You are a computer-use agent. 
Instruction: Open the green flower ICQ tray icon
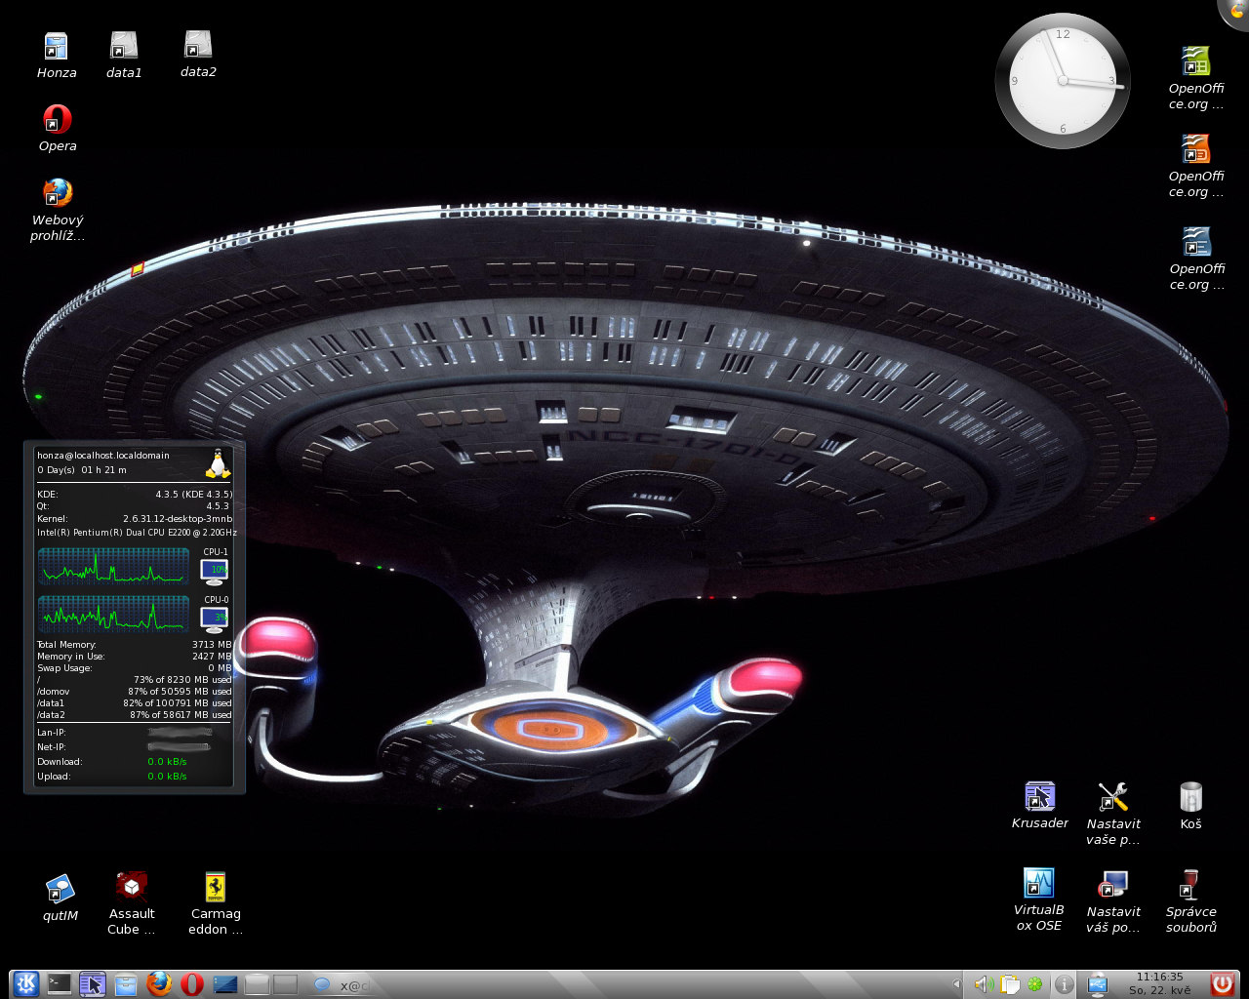tap(1034, 984)
